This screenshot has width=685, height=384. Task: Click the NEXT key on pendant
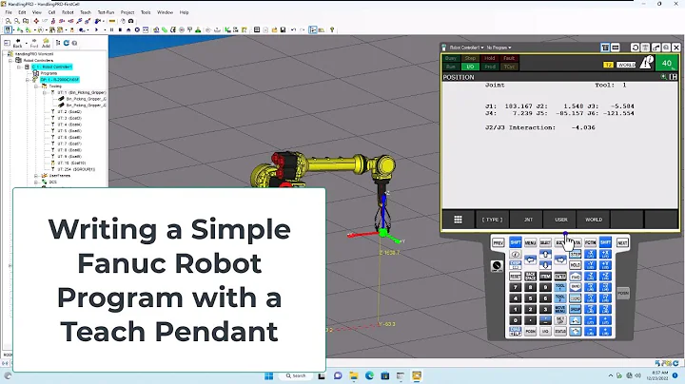622,242
